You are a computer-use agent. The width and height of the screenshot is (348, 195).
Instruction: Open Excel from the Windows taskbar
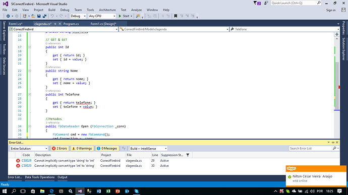tap(108, 191)
